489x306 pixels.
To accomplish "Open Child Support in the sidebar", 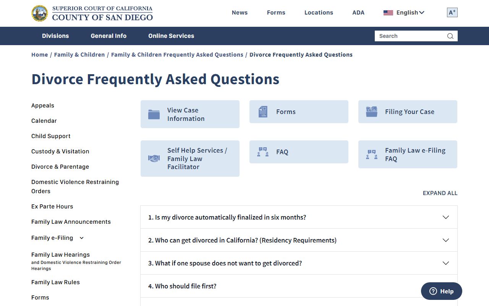I will click(51, 136).
